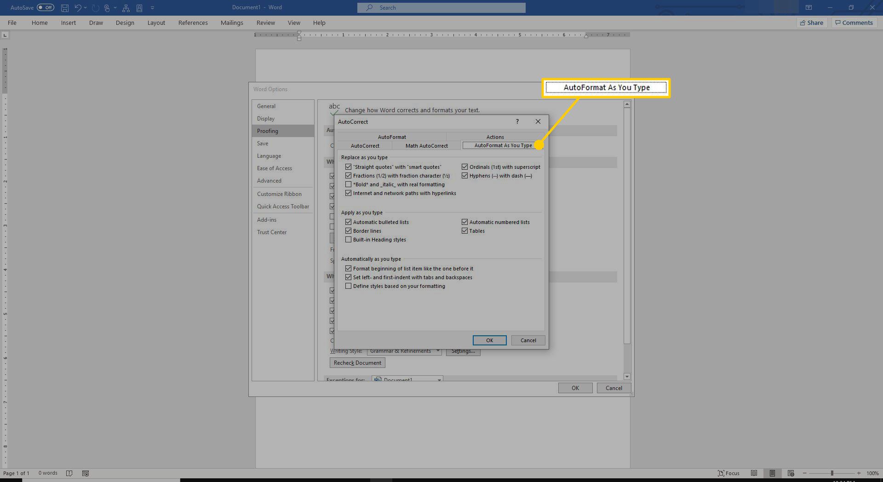883x482 pixels.
Task: Click the Comments button
Action: pos(854,23)
